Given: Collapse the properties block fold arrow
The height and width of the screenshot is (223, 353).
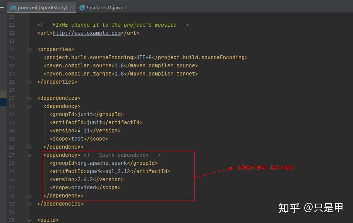Looking at the screenshot, I should [x=29, y=49].
